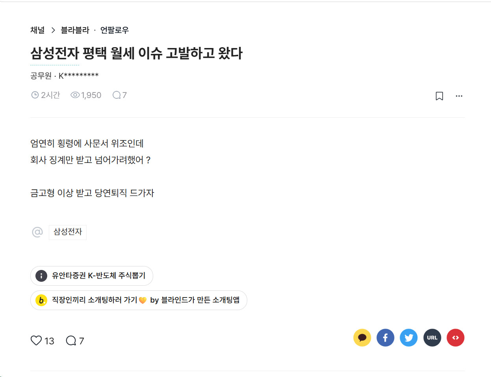Click 언팔로우 to unfollow channel
Image resolution: width=491 pixels, height=377 pixels.
pyautogui.click(x=115, y=30)
